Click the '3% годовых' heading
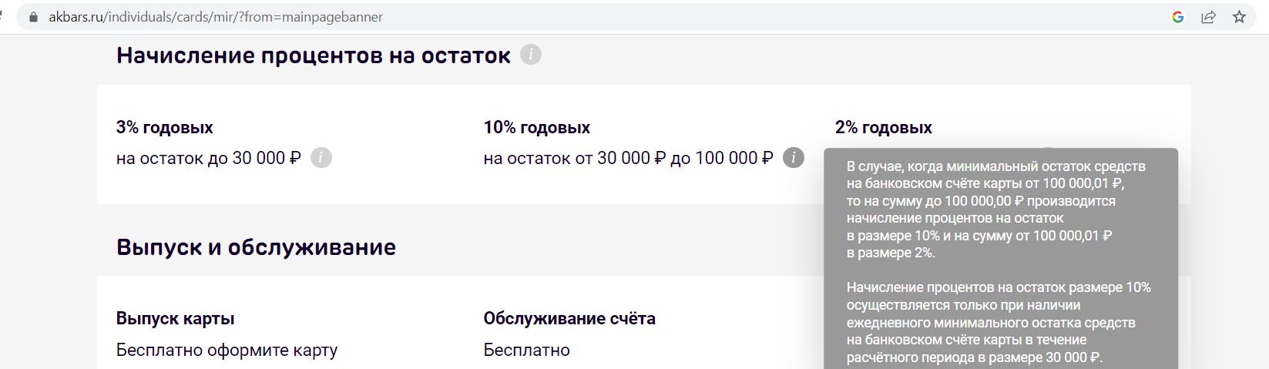The height and width of the screenshot is (369, 1269). tap(165, 127)
